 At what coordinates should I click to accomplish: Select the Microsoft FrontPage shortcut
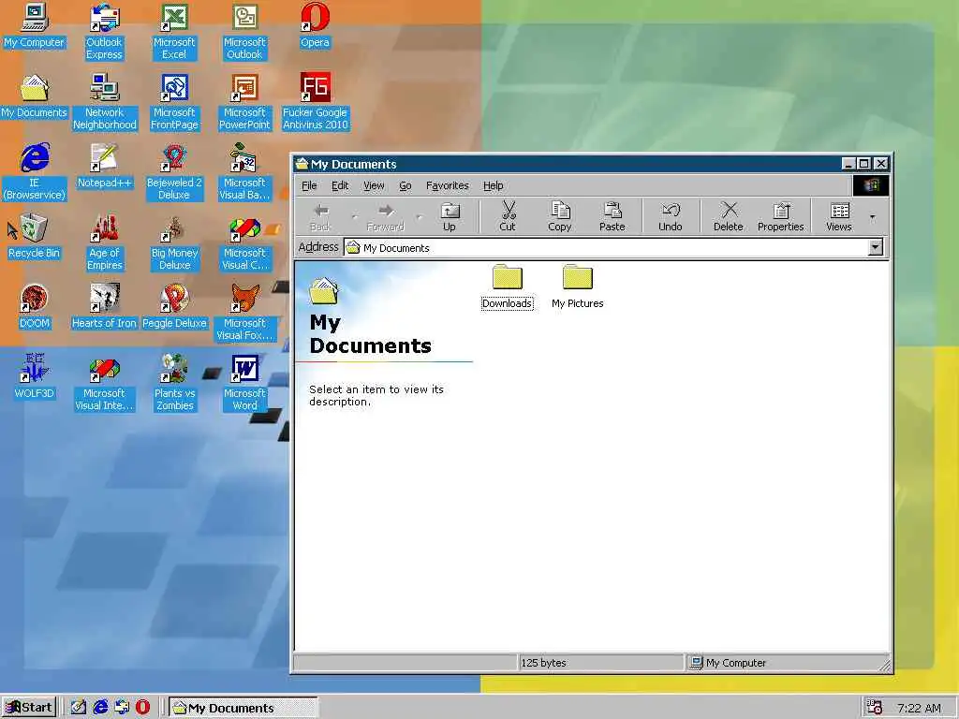coord(174,101)
